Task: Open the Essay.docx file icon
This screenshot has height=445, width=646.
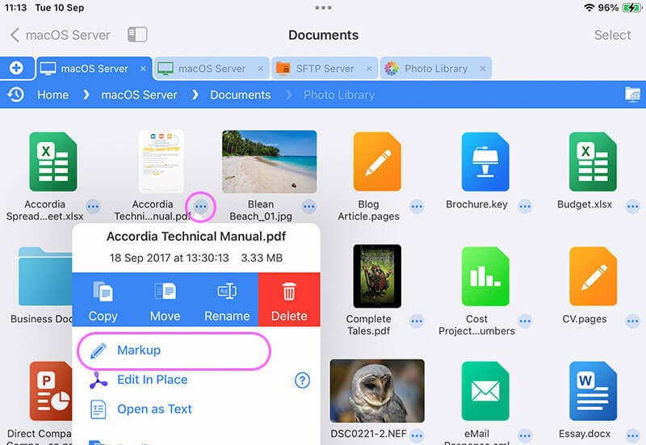Action: (x=593, y=391)
